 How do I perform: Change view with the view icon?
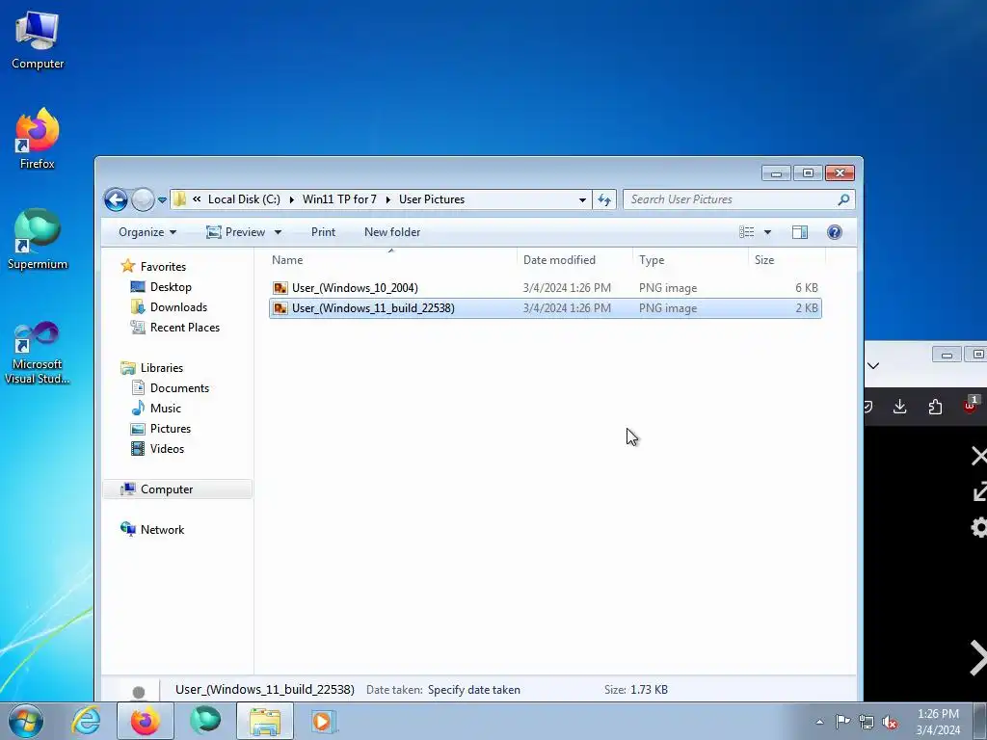coord(747,232)
